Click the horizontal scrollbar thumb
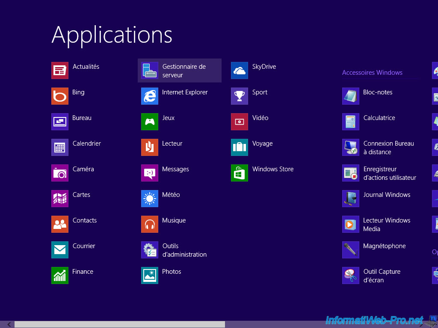 tap(120, 325)
